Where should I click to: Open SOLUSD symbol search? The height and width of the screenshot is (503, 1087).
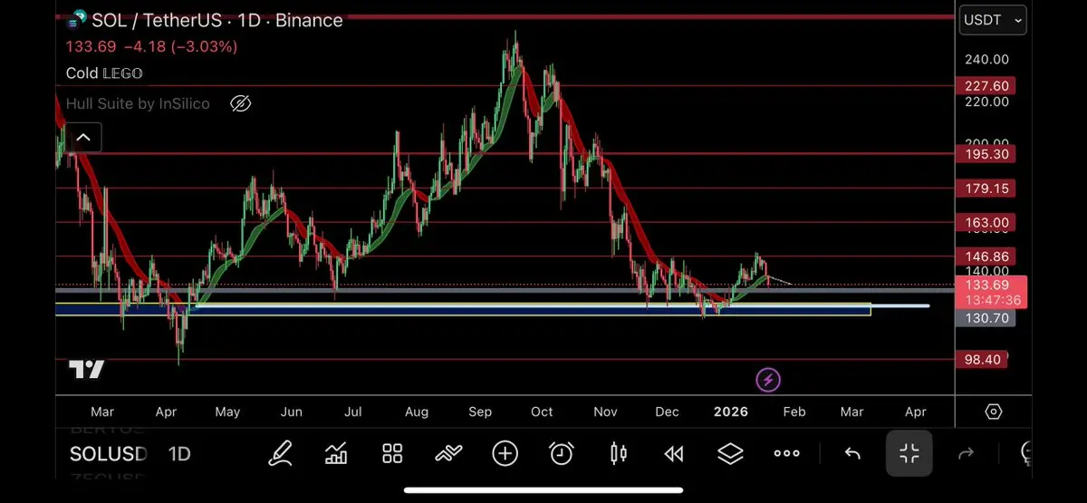point(108,453)
